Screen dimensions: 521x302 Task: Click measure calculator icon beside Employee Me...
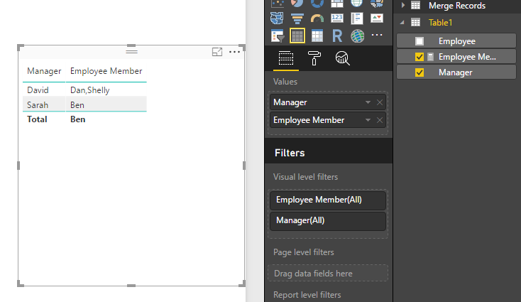tap(430, 57)
